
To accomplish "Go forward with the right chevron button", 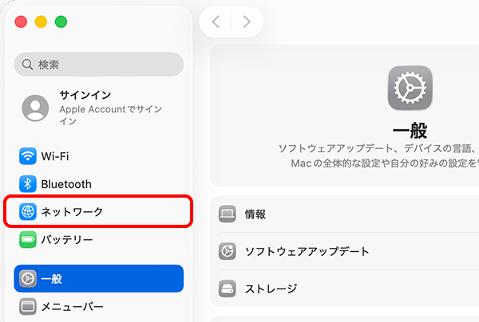I will pos(247,22).
